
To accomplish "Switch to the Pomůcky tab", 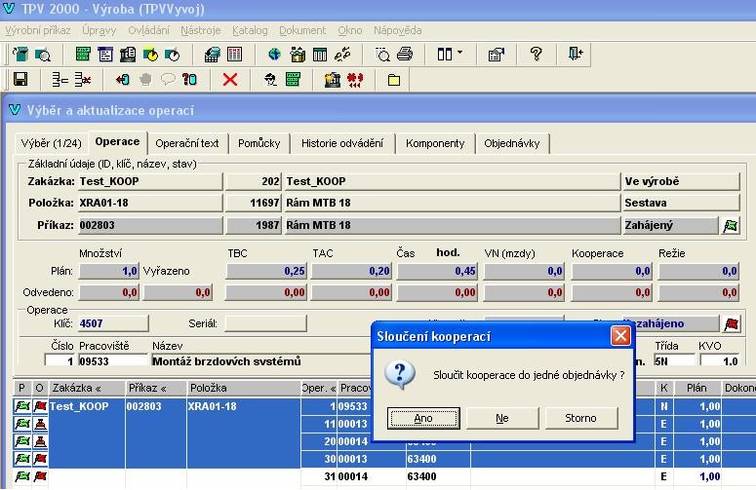I will 259,143.
